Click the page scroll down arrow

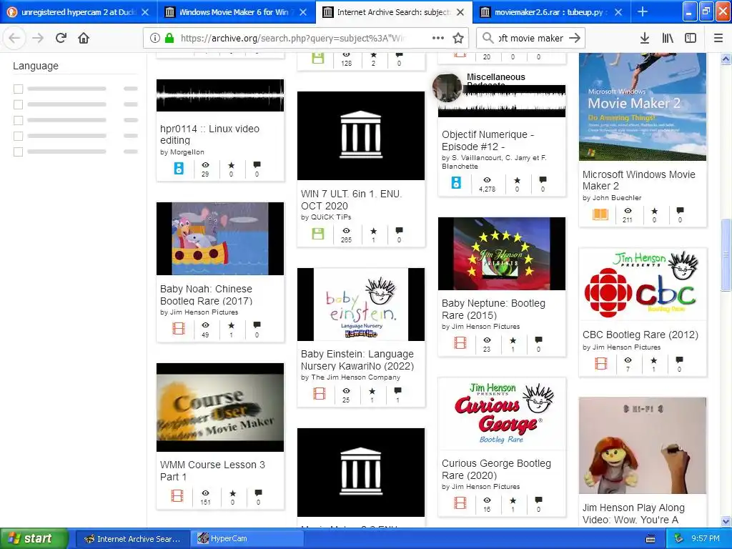(726, 521)
